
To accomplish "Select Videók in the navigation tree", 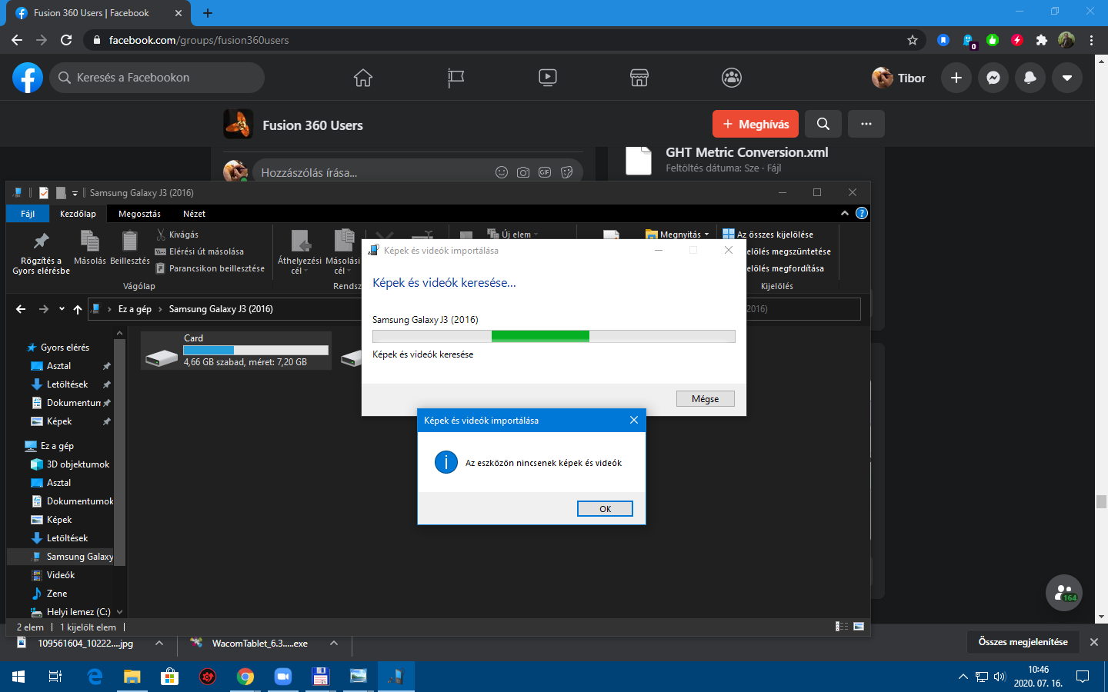I will point(61,575).
